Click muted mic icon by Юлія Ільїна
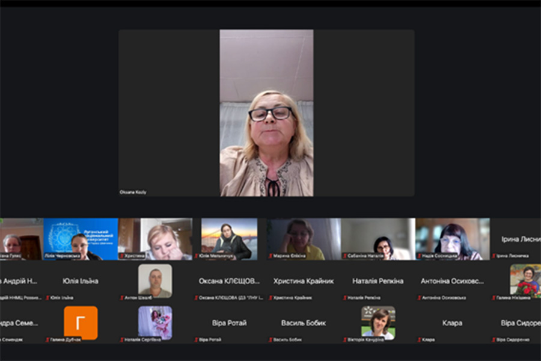The width and height of the screenshot is (541, 361). (x=47, y=298)
